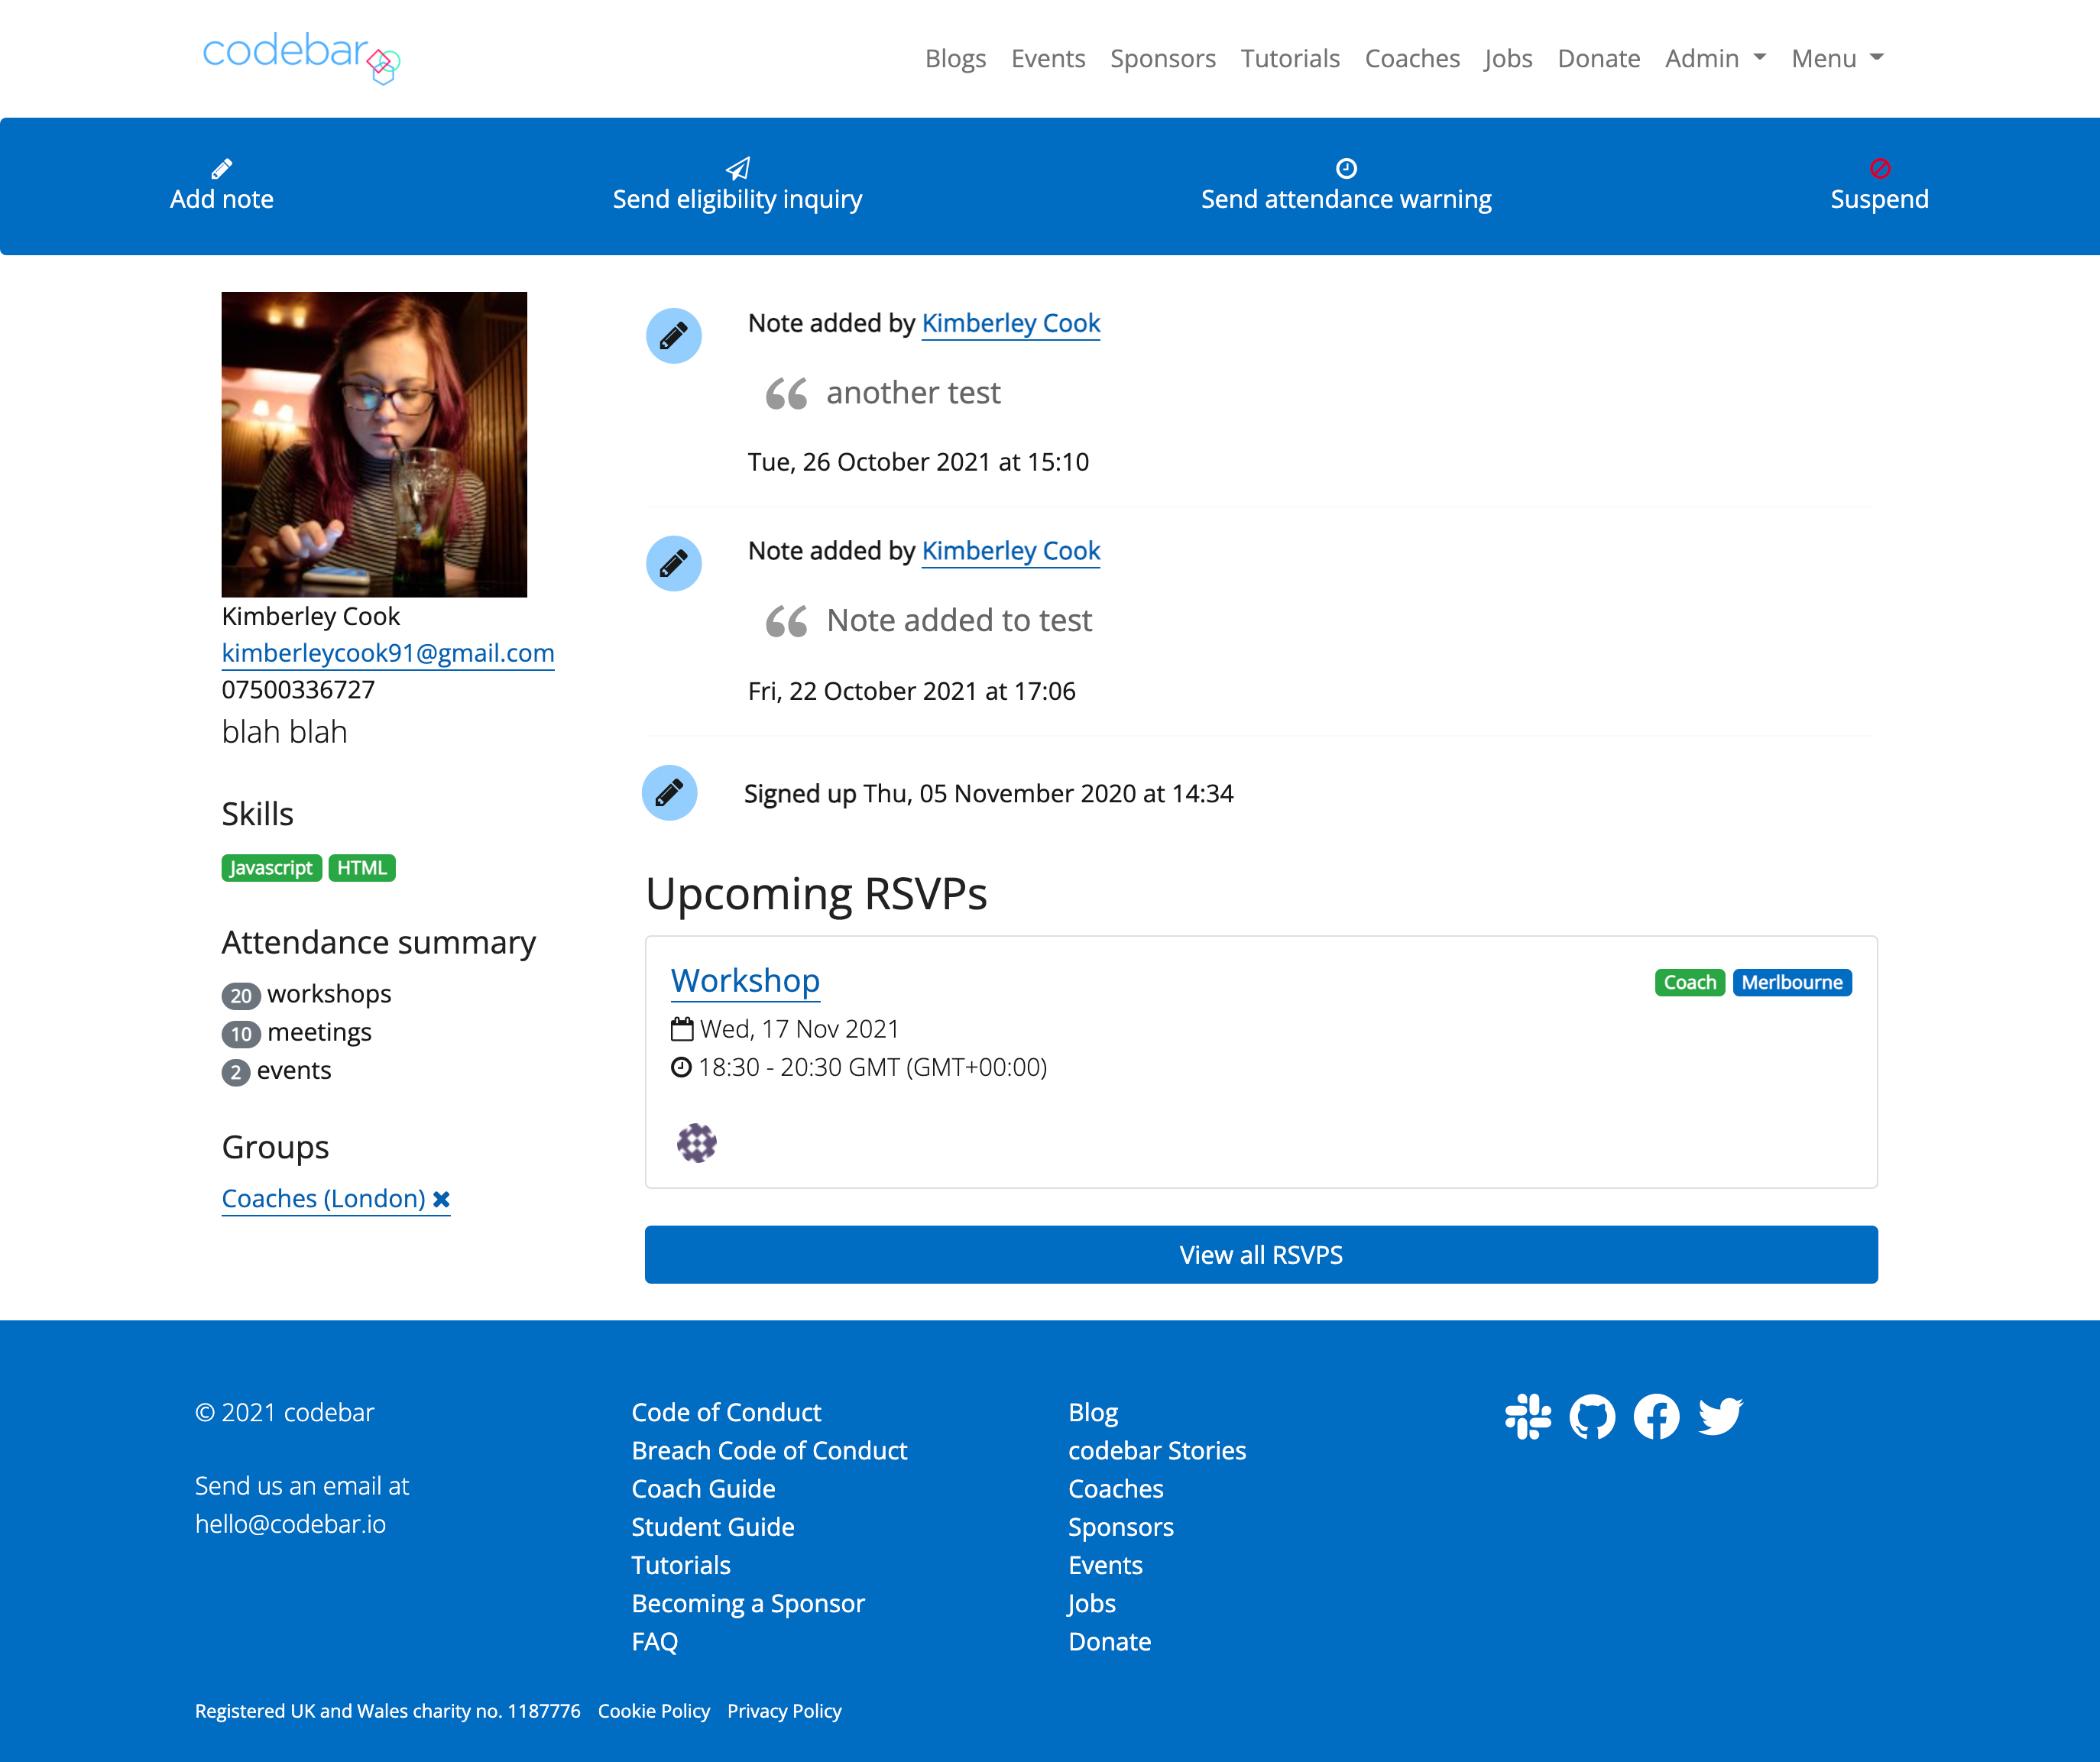Click the Slack icon in footer

[1527, 1416]
